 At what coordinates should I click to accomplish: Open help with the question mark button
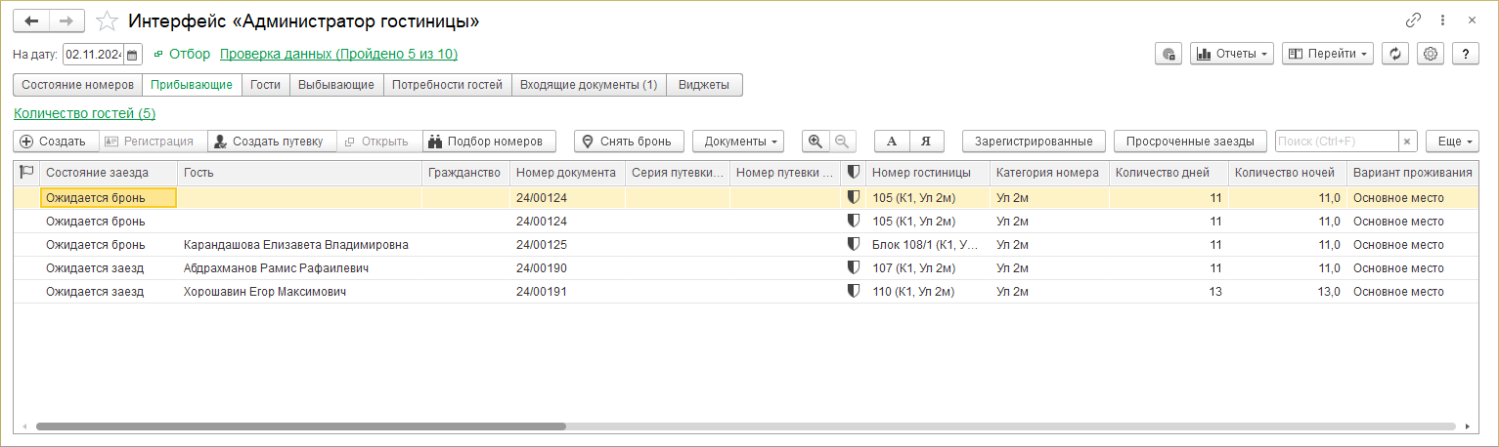(1465, 54)
